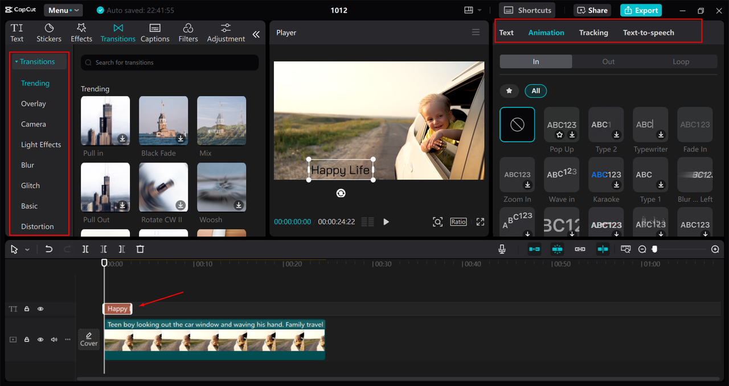
Task: Click the timeline zoom slider handle
Action: pyautogui.click(x=654, y=249)
